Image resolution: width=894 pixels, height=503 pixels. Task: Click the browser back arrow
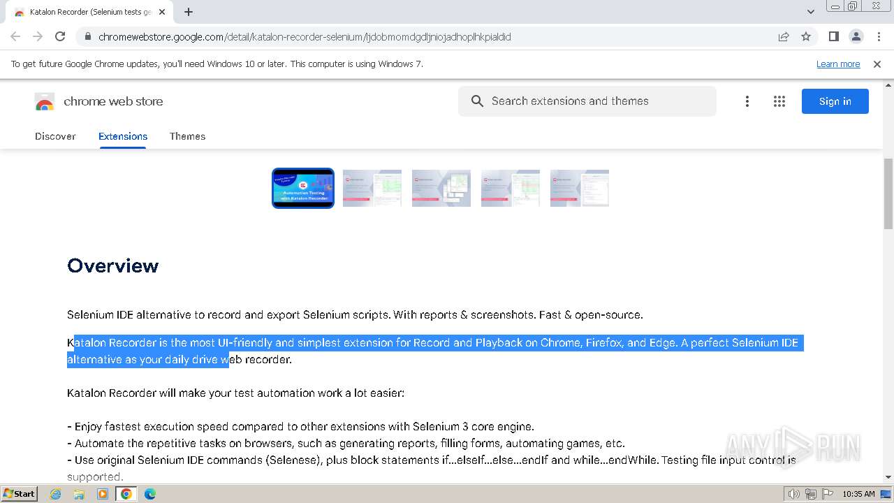pos(15,36)
